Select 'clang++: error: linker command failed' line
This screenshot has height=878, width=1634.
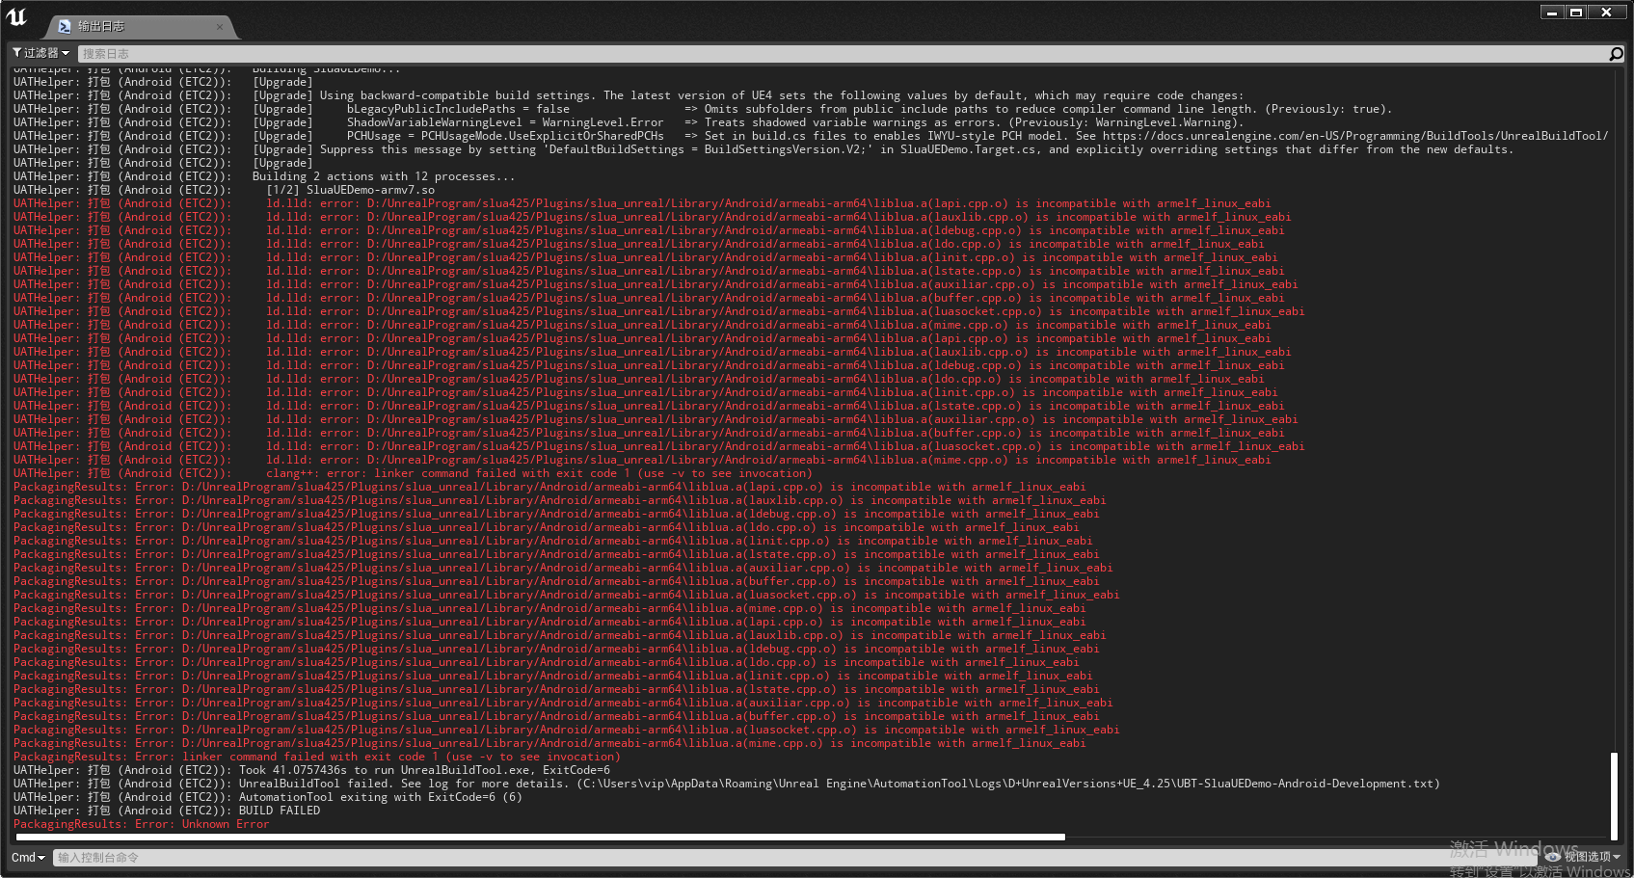413,473
